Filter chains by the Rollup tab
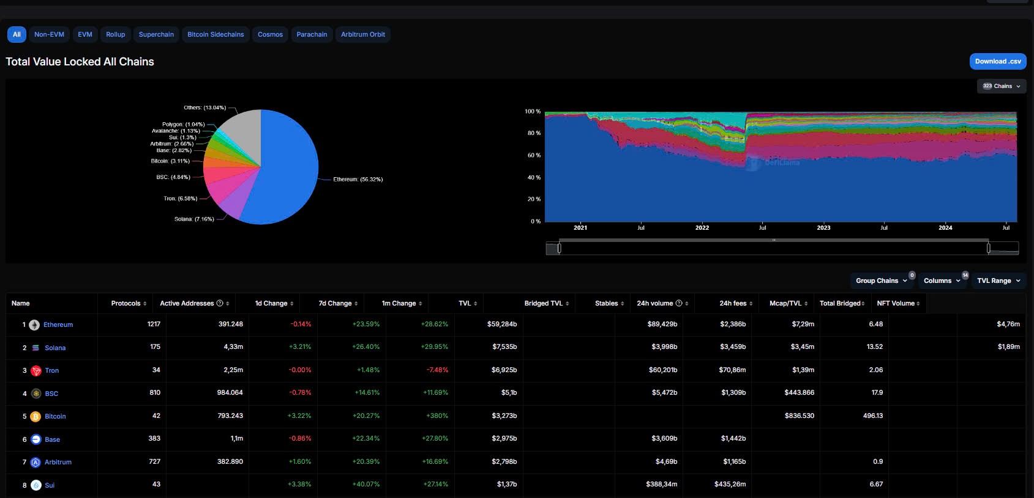1034x498 pixels. tap(115, 34)
